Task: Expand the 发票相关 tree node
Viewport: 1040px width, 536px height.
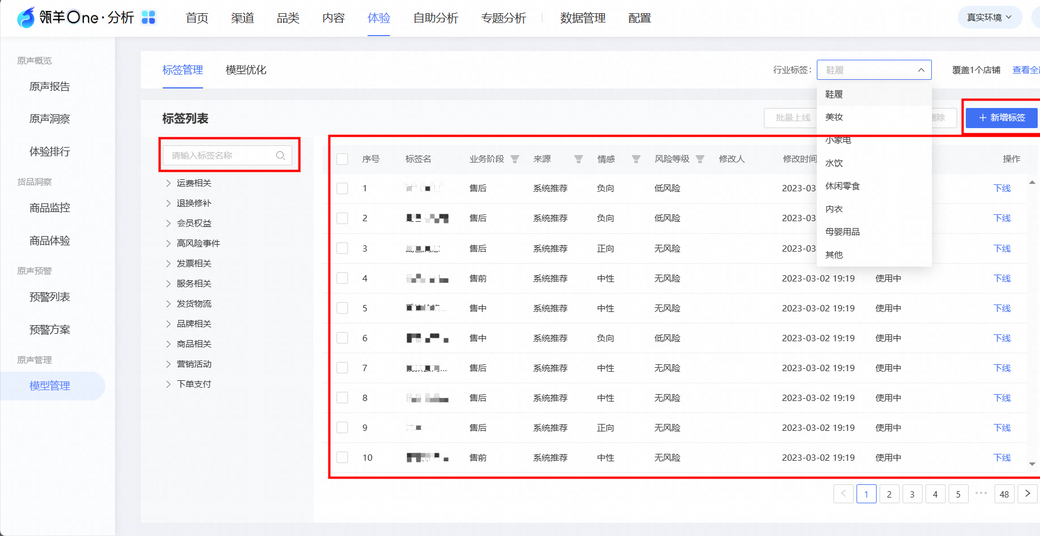Action: point(169,264)
